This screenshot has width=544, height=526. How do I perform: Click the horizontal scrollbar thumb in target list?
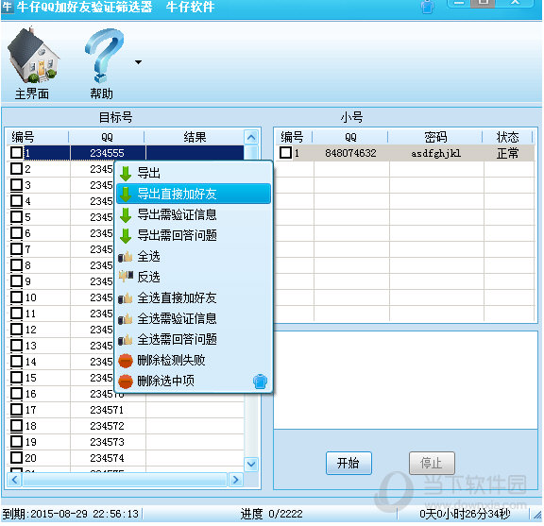point(125,480)
